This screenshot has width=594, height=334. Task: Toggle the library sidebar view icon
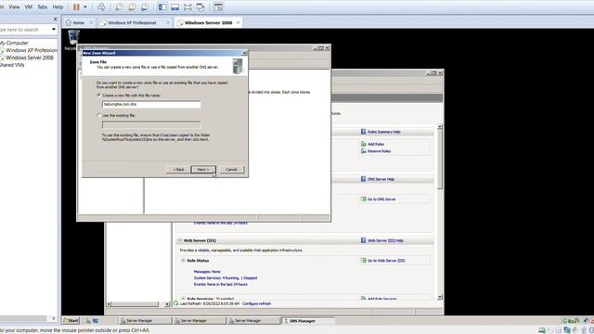(162, 6)
